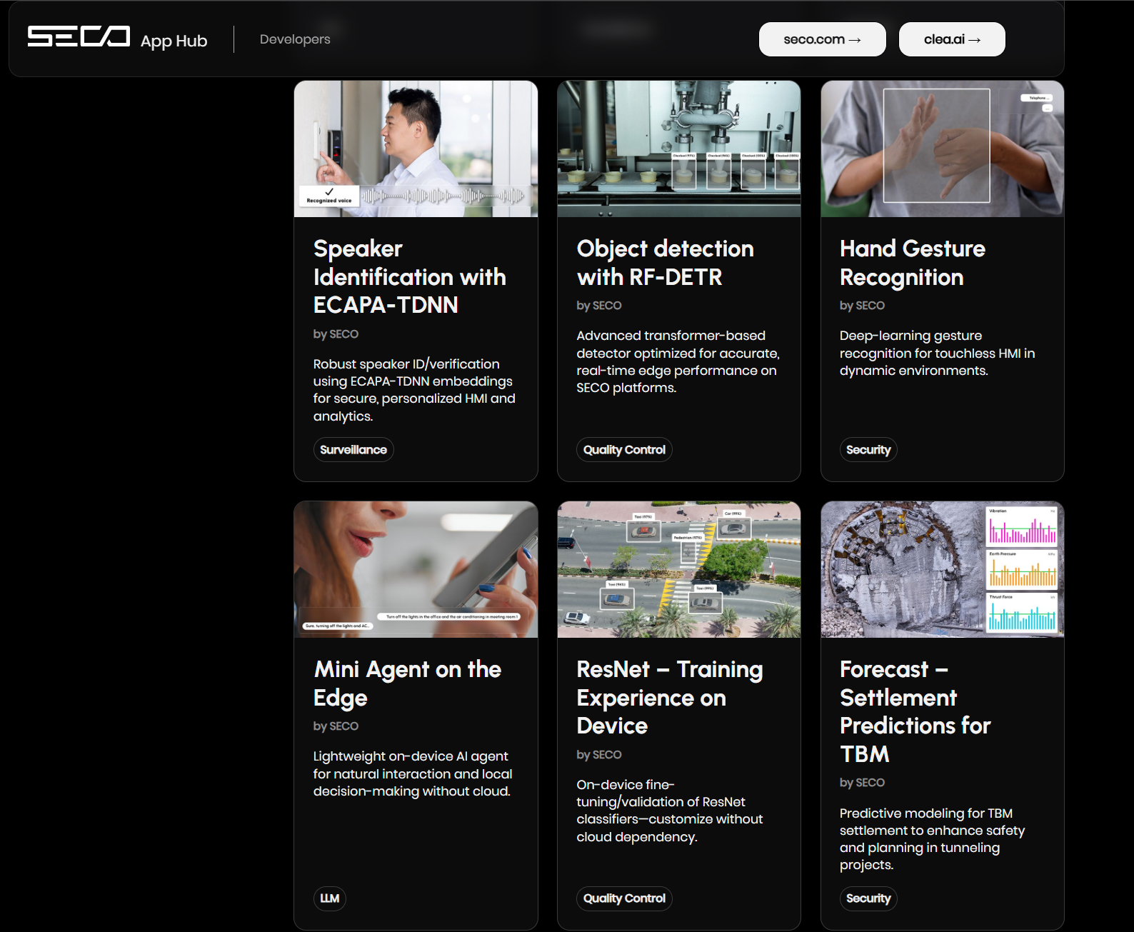Open Forecast Settlement Predictions card image

click(x=943, y=569)
